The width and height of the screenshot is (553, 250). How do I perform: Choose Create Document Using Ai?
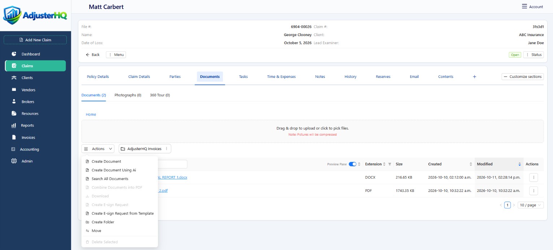[x=119, y=170]
